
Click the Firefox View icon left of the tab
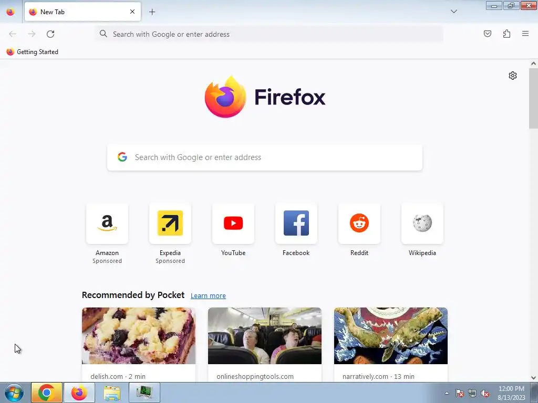11,12
